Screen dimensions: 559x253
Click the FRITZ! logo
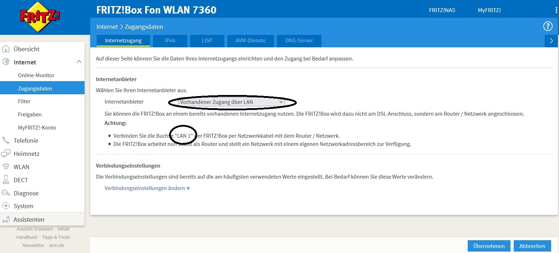[40, 17]
